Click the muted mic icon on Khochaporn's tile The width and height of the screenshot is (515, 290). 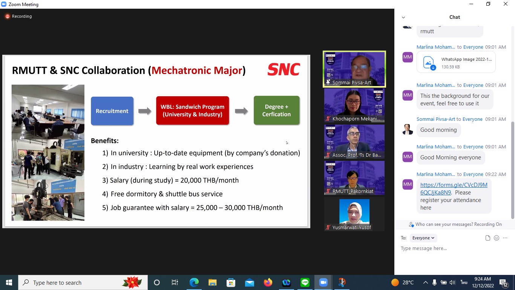point(328,119)
